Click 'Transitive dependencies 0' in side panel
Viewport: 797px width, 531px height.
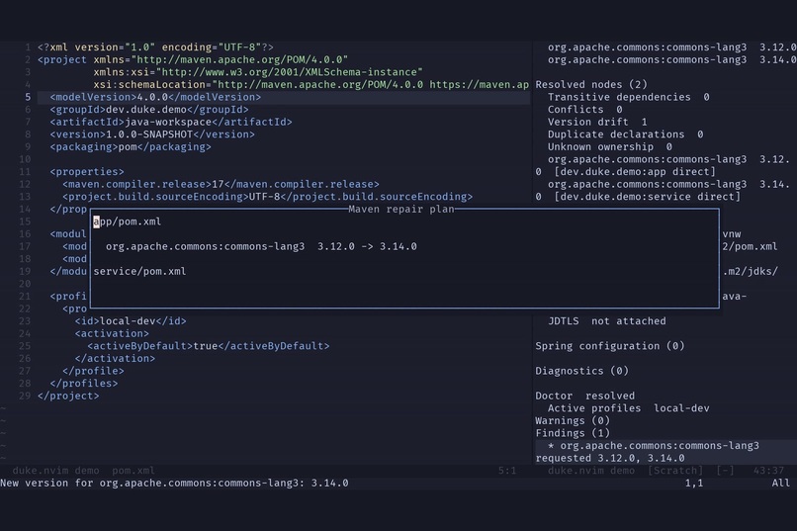(x=629, y=97)
